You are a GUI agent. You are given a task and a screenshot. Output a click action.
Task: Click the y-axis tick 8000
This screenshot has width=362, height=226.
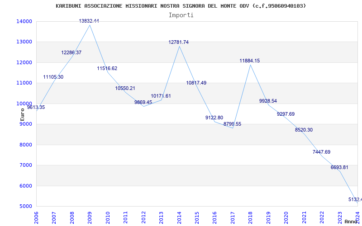[25, 145]
